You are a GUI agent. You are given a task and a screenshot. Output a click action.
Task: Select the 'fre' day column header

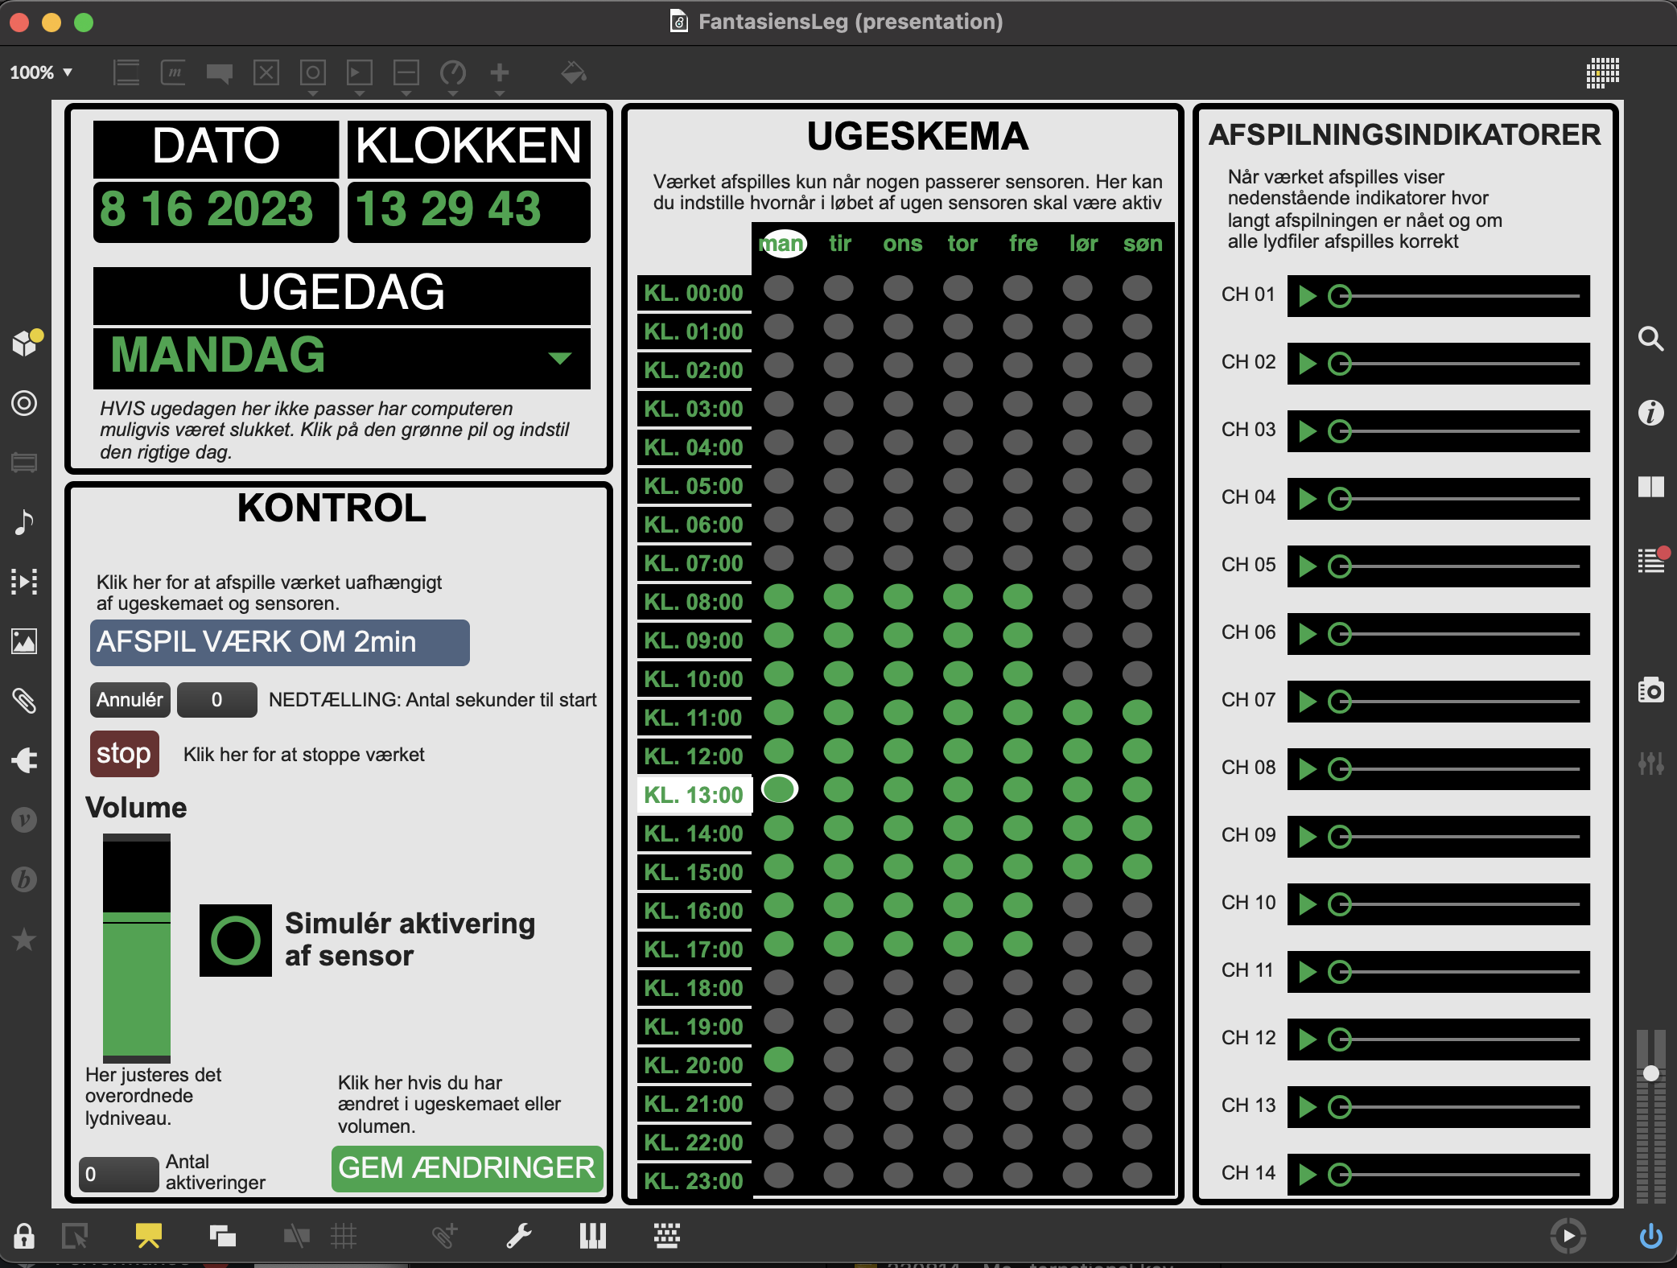[1024, 243]
